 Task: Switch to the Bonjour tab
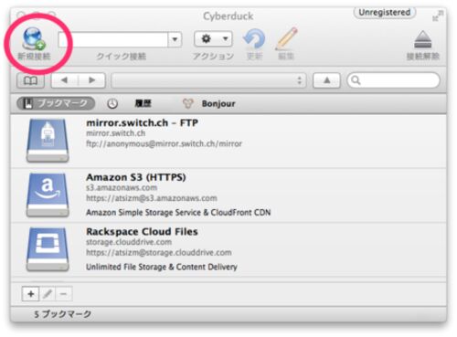[218, 103]
